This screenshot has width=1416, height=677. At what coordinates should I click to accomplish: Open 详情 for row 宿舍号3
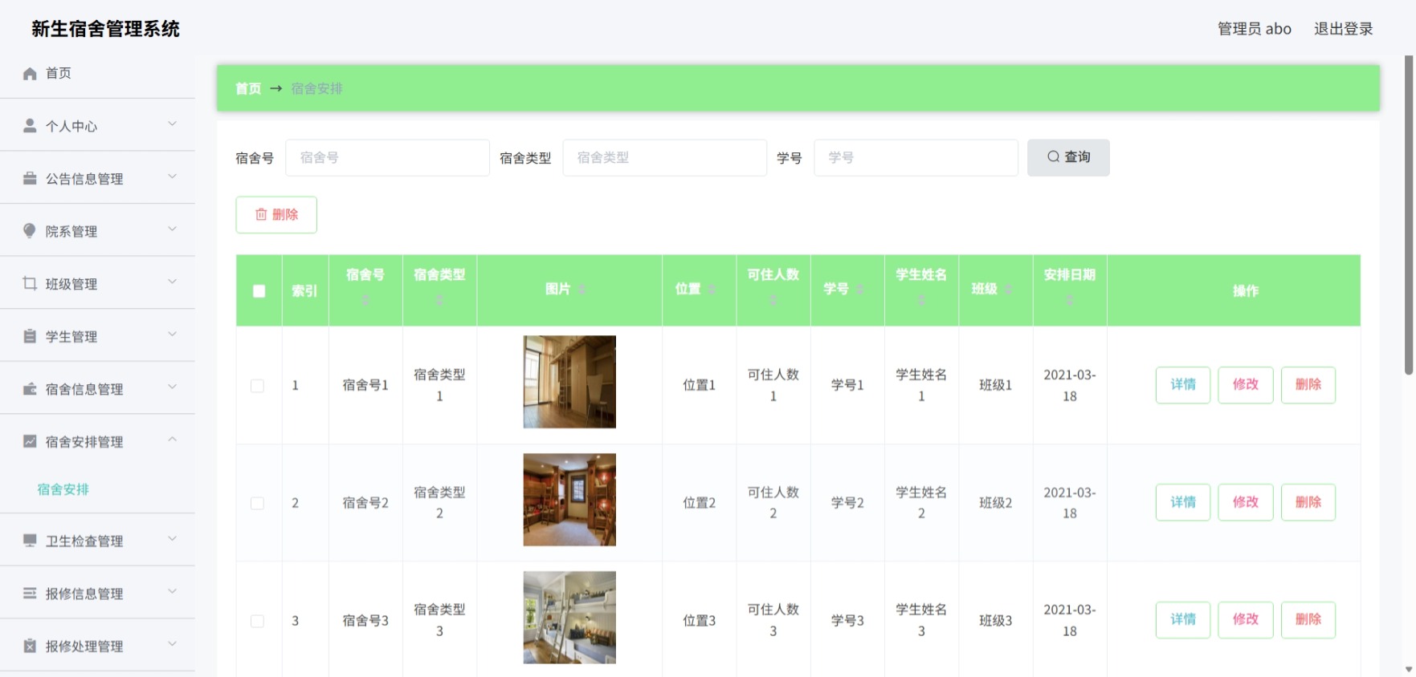pos(1183,620)
